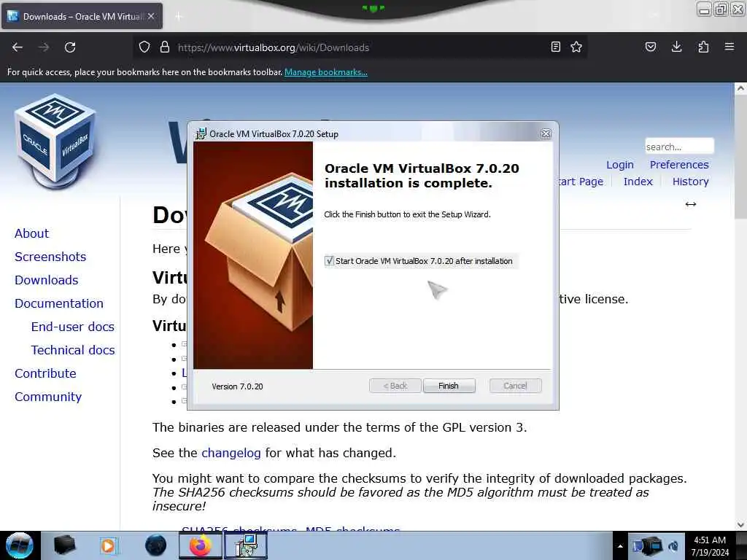This screenshot has width=747, height=560.
Task: Open the Windows Start button
Action: [x=19, y=545]
